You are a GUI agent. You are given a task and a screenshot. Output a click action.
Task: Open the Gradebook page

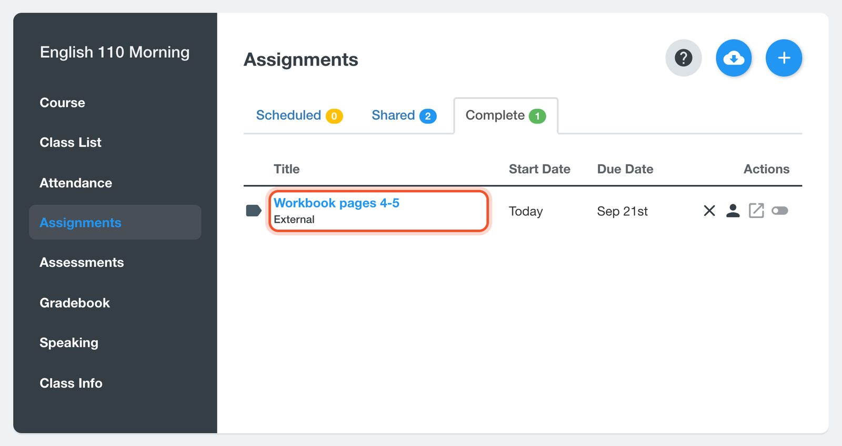click(75, 303)
